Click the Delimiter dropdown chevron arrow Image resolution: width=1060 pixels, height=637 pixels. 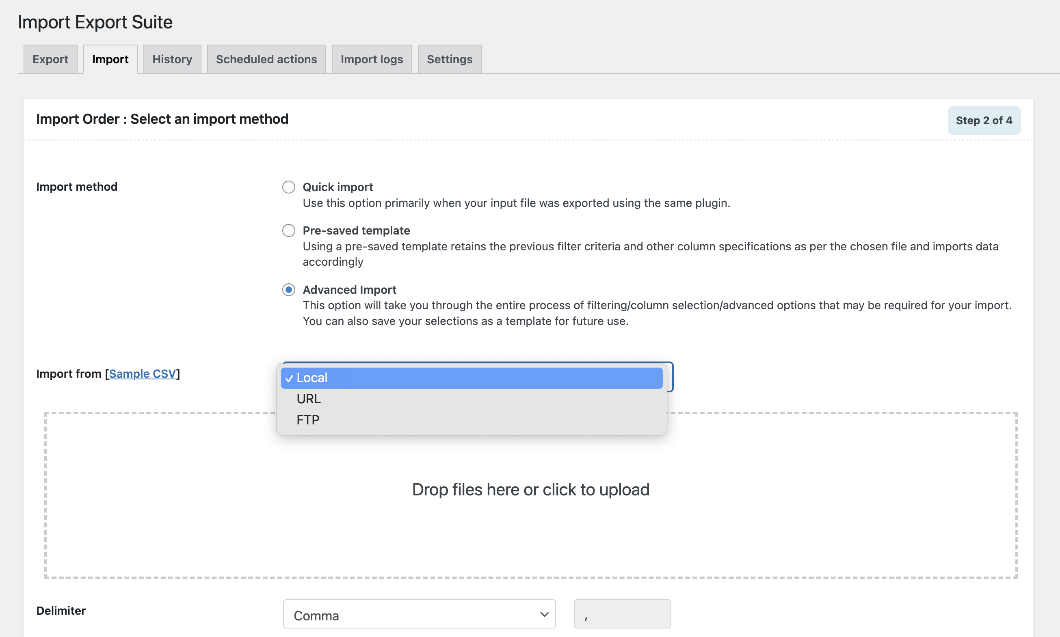click(x=544, y=615)
